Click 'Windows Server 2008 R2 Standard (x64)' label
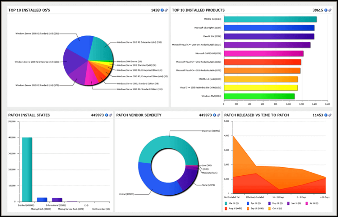Screen dimensions: 338x217 click(x=37, y=34)
